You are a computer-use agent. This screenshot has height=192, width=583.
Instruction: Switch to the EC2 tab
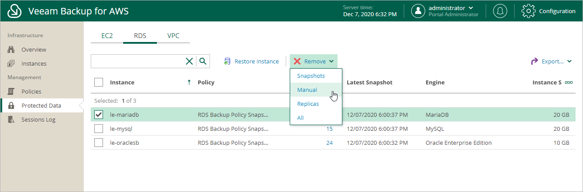(107, 36)
